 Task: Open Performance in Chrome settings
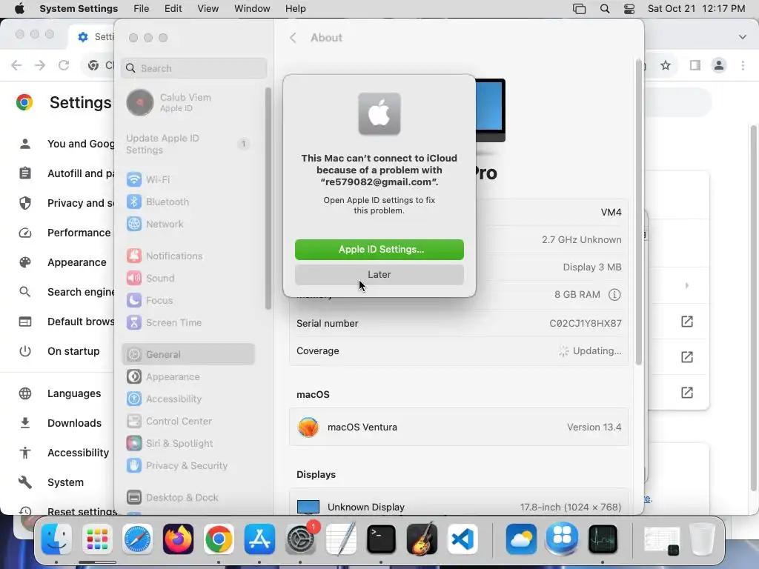click(x=67, y=233)
